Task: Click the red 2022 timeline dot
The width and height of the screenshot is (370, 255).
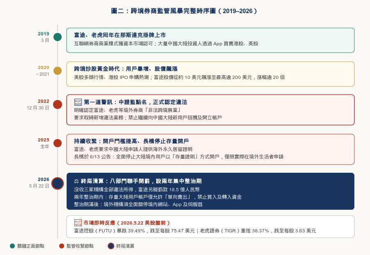Action: 58,104
